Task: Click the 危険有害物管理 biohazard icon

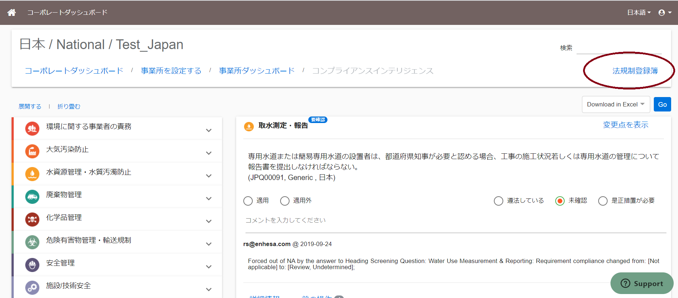Action: (x=32, y=242)
